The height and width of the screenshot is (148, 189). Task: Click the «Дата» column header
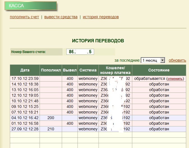pos(25,70)
